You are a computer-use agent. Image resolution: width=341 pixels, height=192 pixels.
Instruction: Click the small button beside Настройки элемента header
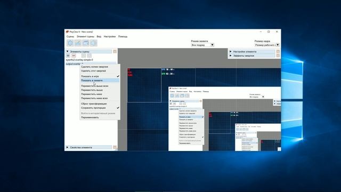click(278, 52)
